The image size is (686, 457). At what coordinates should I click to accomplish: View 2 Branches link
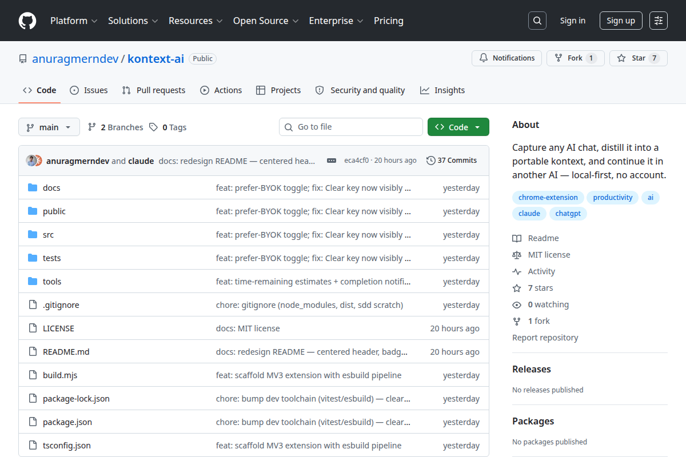[115, 127]
